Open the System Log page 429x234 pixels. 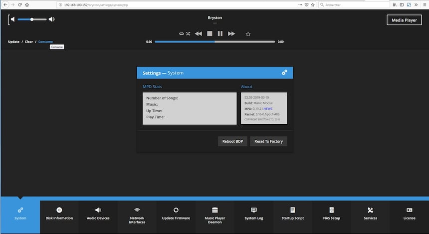coord(253,217)
